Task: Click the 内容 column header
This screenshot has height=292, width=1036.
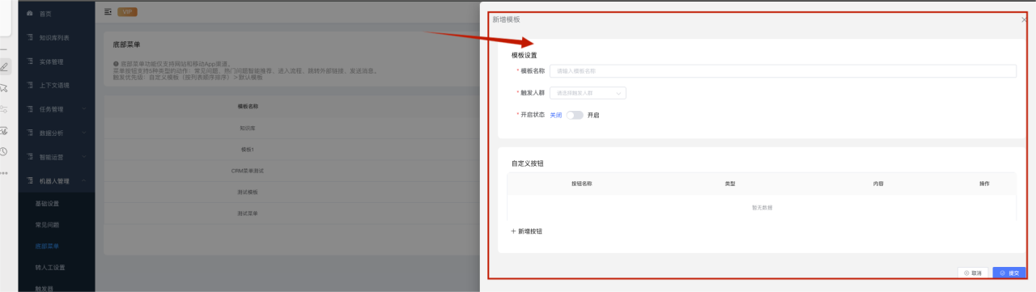Action: tap(878, 184)
